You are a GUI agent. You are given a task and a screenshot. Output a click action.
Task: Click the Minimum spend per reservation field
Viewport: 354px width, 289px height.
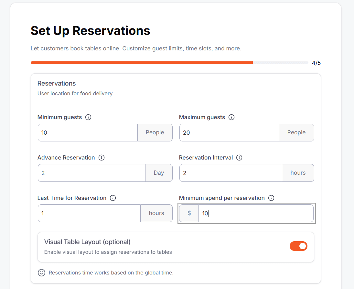[x=256, y=213]
